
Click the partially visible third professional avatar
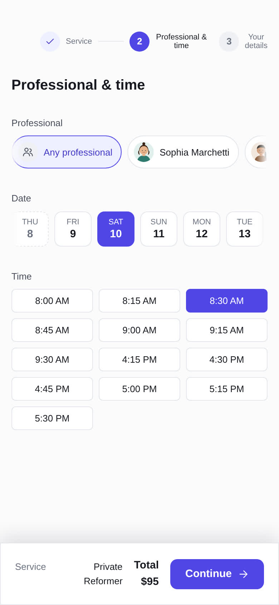[x=260, y=152]
